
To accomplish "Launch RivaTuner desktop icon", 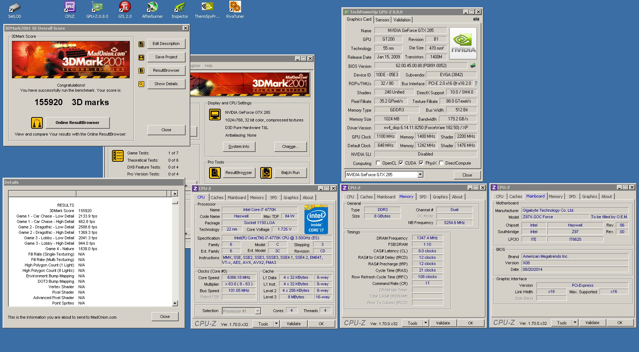I will pyautogui.click(x=235, y=9).
